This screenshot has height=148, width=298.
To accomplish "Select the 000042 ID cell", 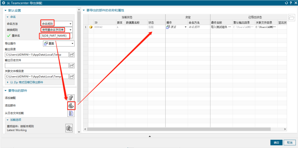I will point(105,27).
